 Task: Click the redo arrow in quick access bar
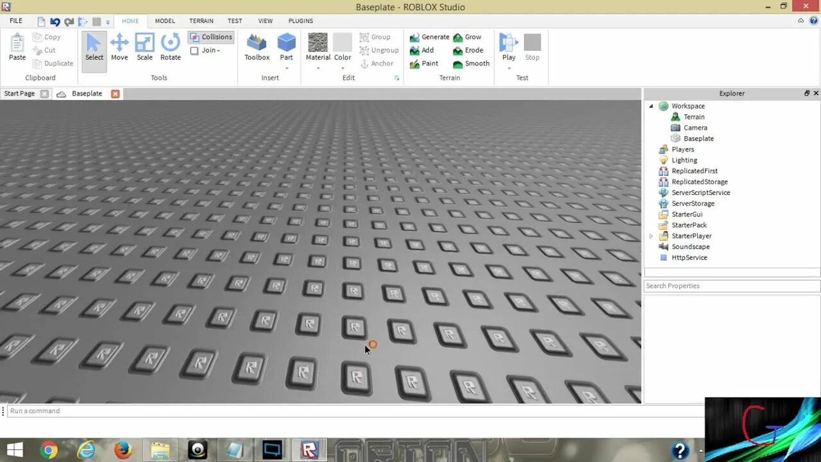click(69, 22)
